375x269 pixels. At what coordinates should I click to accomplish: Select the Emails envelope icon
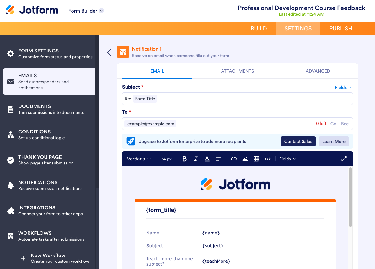pyautogui.click(x=11, y=82)
